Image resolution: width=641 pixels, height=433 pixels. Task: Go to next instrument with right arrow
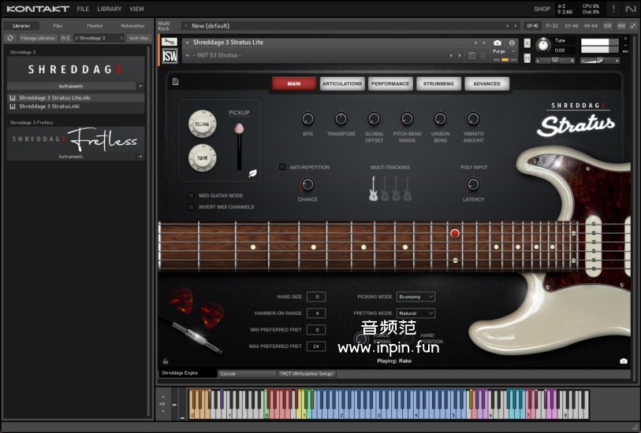(x=484, y=43)
